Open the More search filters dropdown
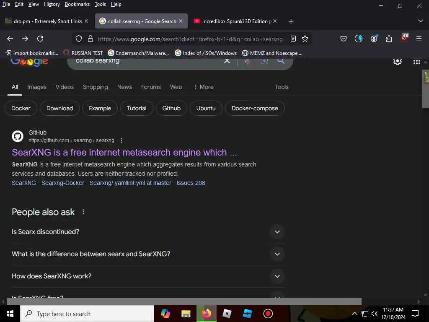Image resolution: width=429 pixels, height=322 pixels. [204, 87]
